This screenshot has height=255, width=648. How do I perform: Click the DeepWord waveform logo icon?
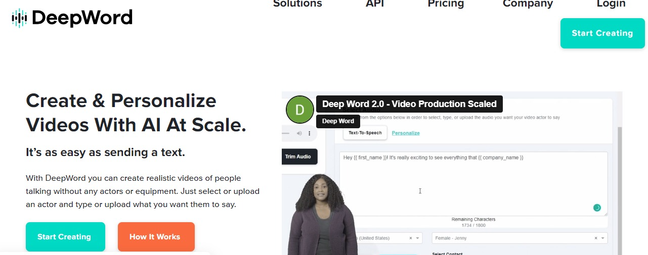point(19,18)
